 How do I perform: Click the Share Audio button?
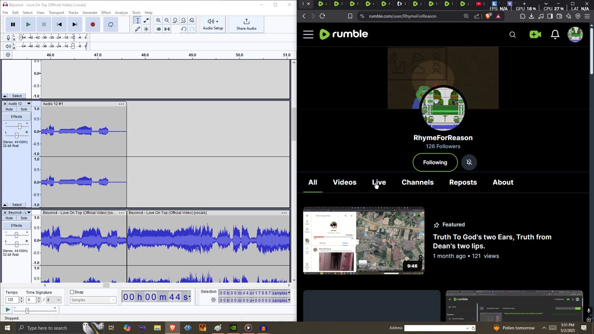pos(246,25)
